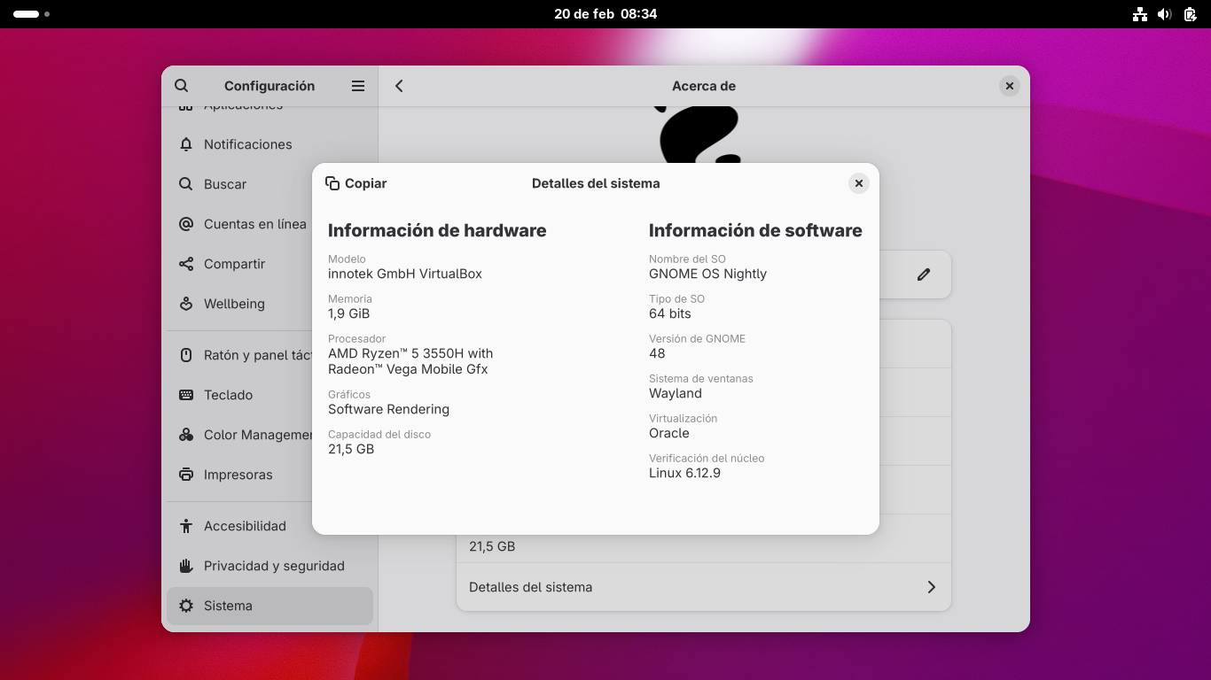The height and width of the screenshot is (680, 1211).
Task: Open the clock showing 20 de feb 08:34
Action: pos(605,14)
